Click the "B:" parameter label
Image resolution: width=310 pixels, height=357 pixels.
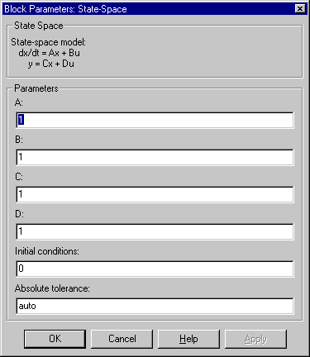tap(19, 140)
